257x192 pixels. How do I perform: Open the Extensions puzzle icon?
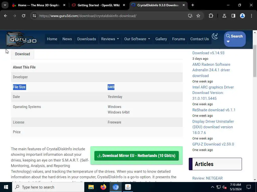tap(211, 16)
